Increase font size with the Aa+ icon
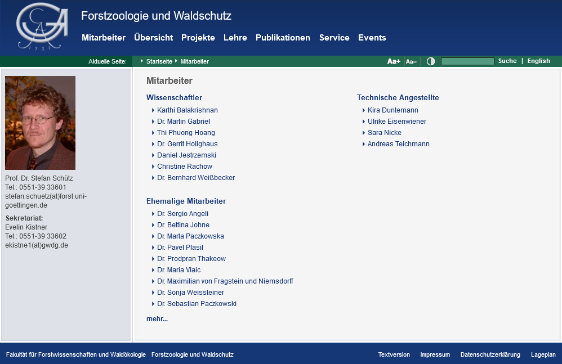Viewport: 562px width, 364px height. [394, 61]
